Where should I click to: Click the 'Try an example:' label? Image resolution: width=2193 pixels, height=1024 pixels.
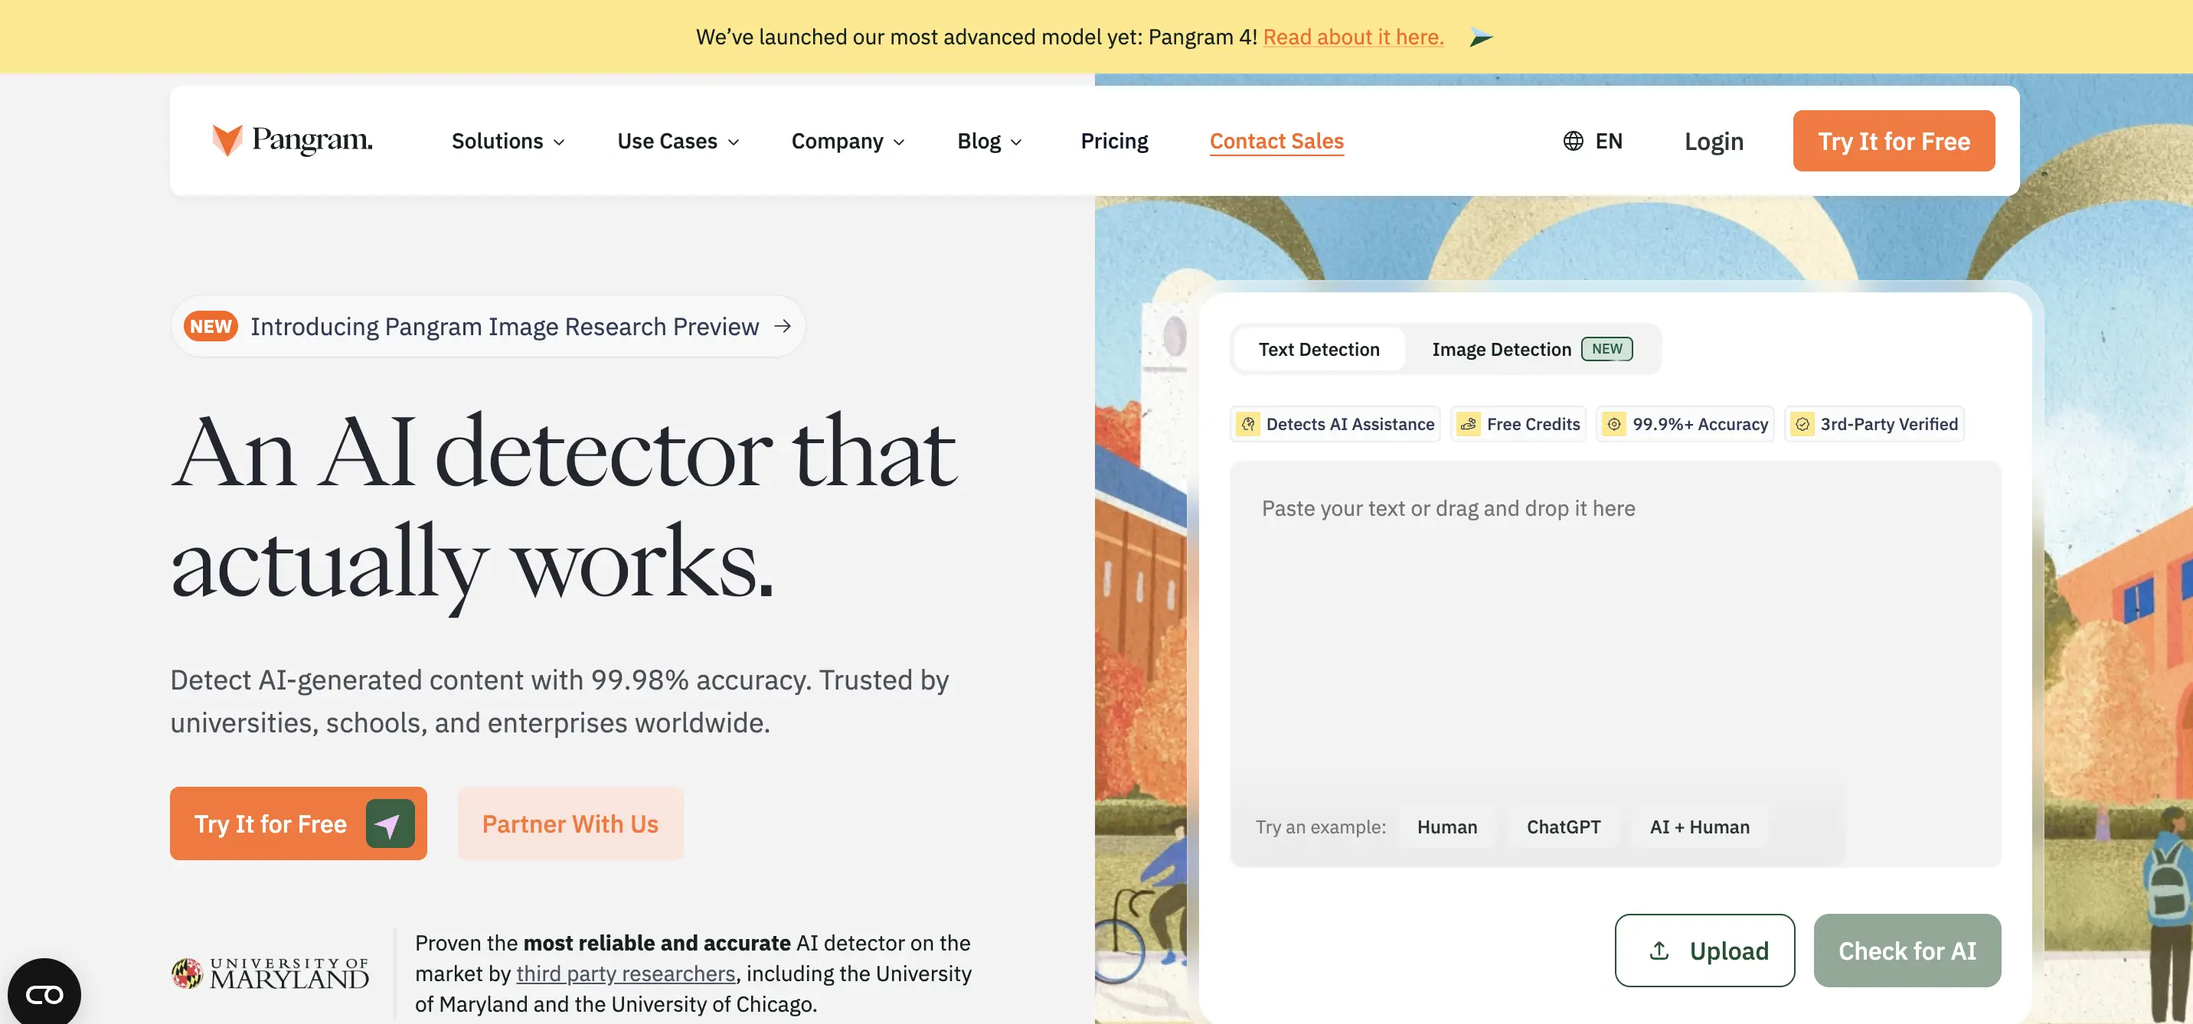[x=1319, y=827]
